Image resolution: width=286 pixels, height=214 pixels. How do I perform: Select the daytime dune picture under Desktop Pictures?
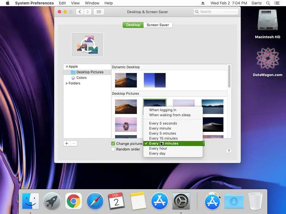point(126,107)
